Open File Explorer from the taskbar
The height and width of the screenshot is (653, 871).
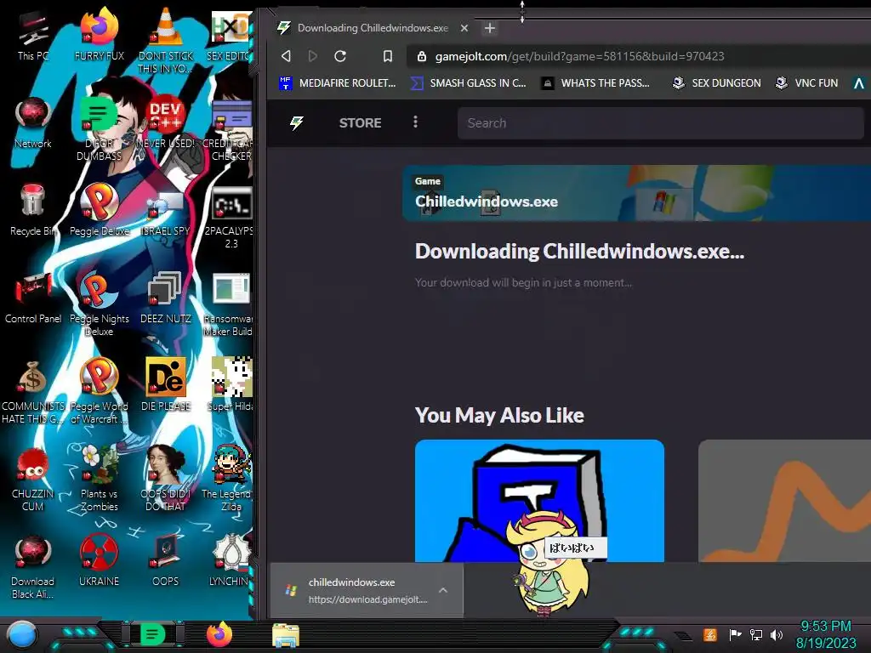(x=286, y=635)
